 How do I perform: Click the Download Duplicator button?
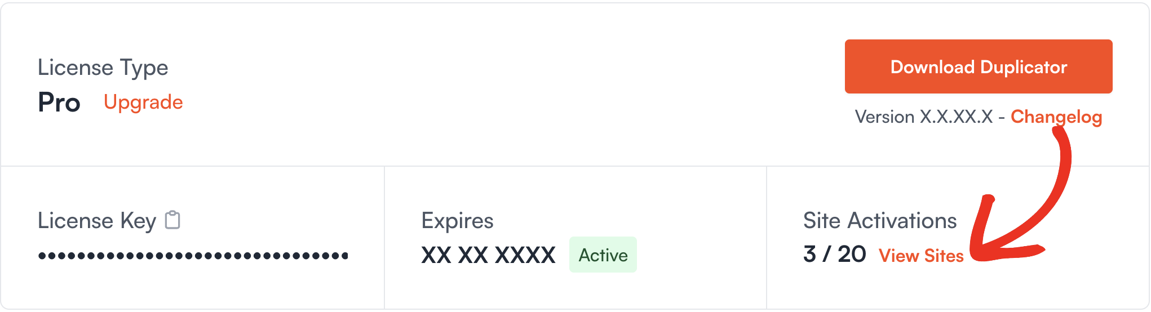(x=979, y=66)
